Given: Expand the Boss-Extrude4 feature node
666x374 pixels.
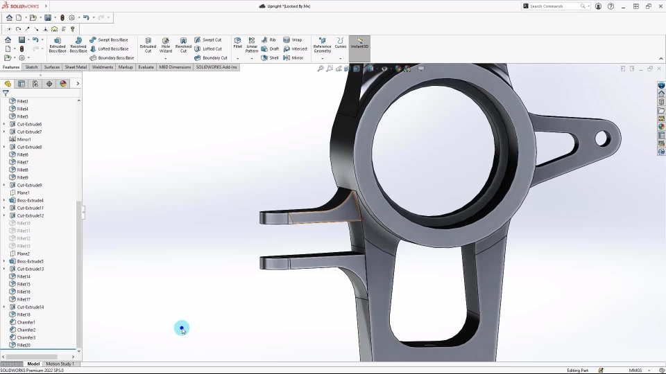Looking at the screenshot, I should click(x=4, y=201).
